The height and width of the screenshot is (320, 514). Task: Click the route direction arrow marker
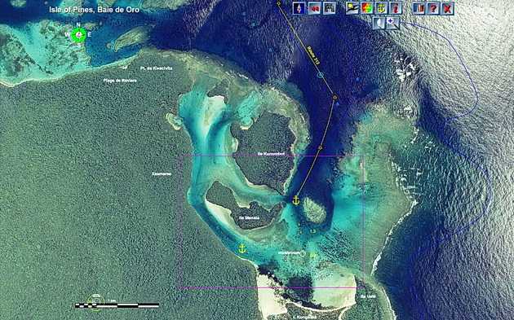(321, 148)
